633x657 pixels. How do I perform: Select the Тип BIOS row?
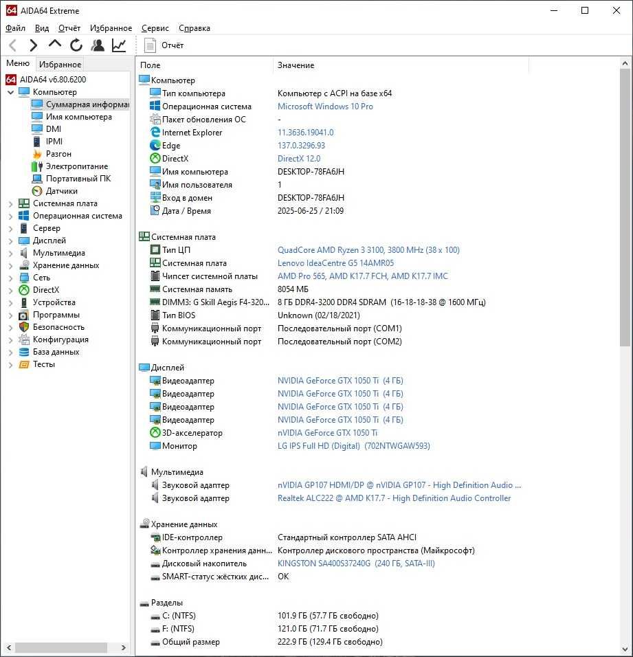click(x=255, y=315)
